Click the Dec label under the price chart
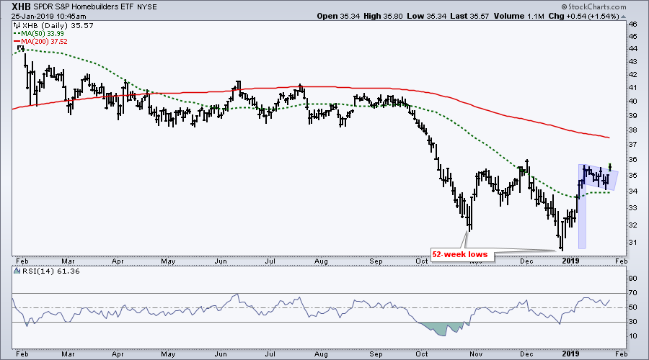The width and height of the screenshot is (649, 360). [526, 261]
